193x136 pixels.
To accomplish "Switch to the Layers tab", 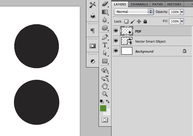I will pos(120,4).
